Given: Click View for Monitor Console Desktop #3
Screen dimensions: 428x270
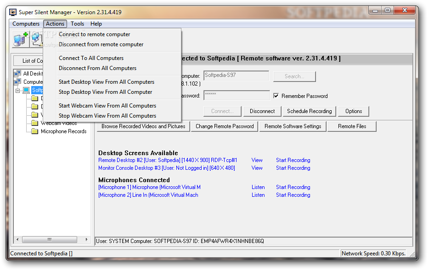Looking at the screenshot, I should point(257,168).
